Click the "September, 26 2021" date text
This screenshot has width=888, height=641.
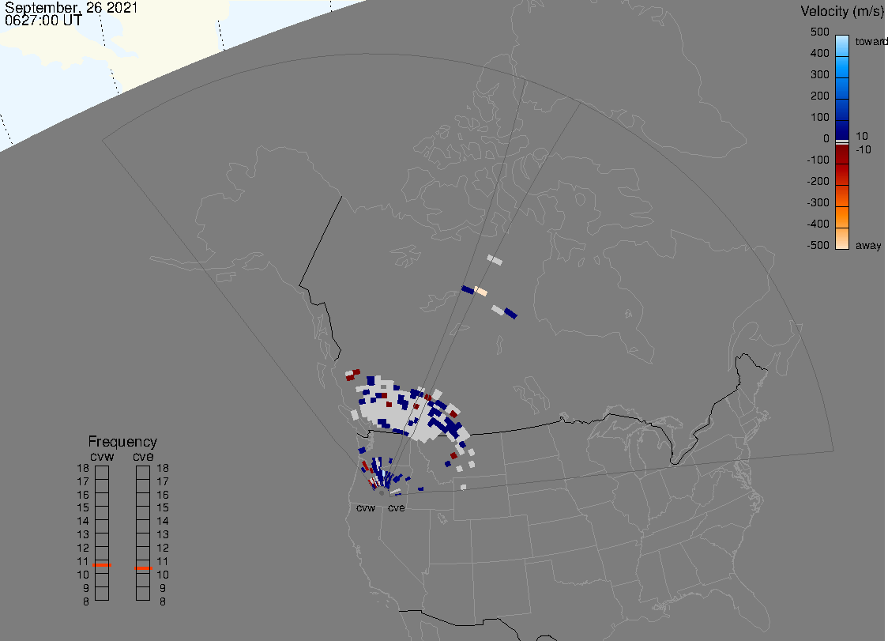[x=71, y=8]
